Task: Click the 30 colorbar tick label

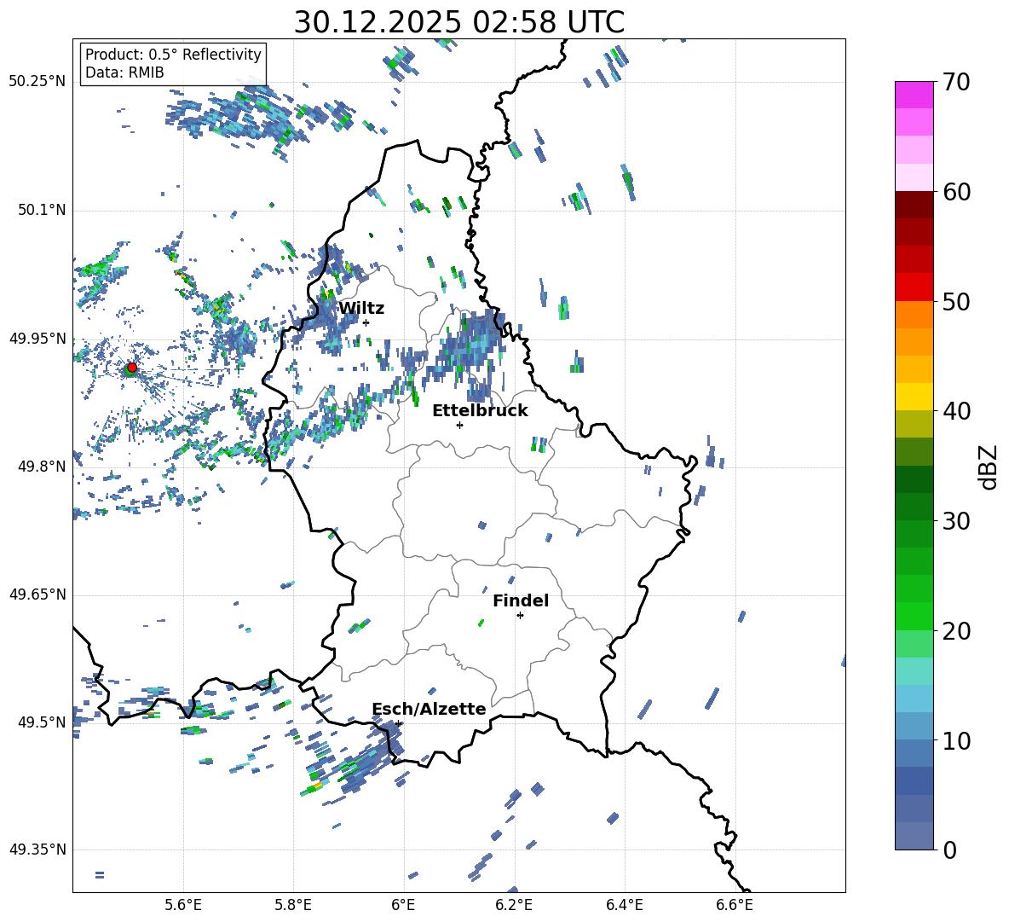Action: click(x=956, y=521)
